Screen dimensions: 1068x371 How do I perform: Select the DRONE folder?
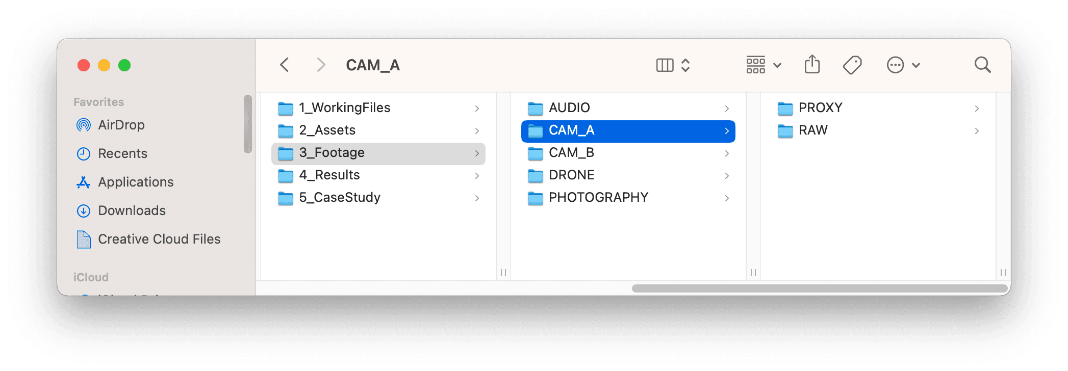tap(628, 175)
